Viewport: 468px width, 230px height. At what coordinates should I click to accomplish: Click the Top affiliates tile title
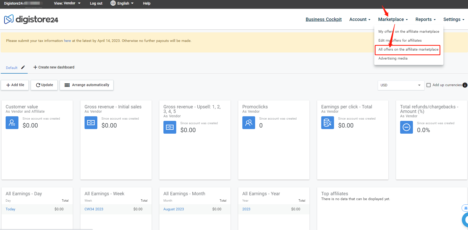(x=335, y=194)
